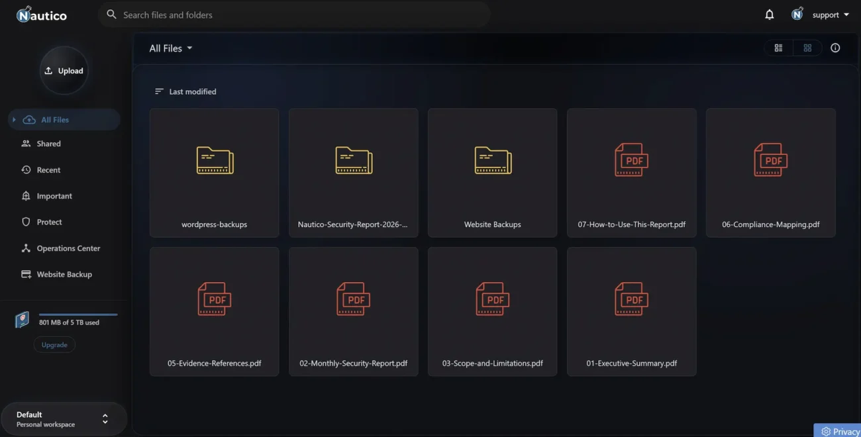The height and width of the screenshot is (437, 861).
Task: Click the Operations Center wrench icon
Action: pyautogui.click(x=25, y=248)
